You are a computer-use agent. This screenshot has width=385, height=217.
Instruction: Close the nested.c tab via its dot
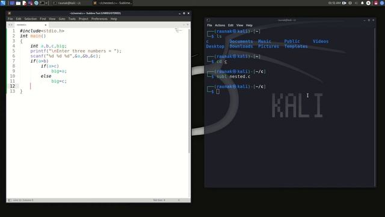tap(46, 25)
